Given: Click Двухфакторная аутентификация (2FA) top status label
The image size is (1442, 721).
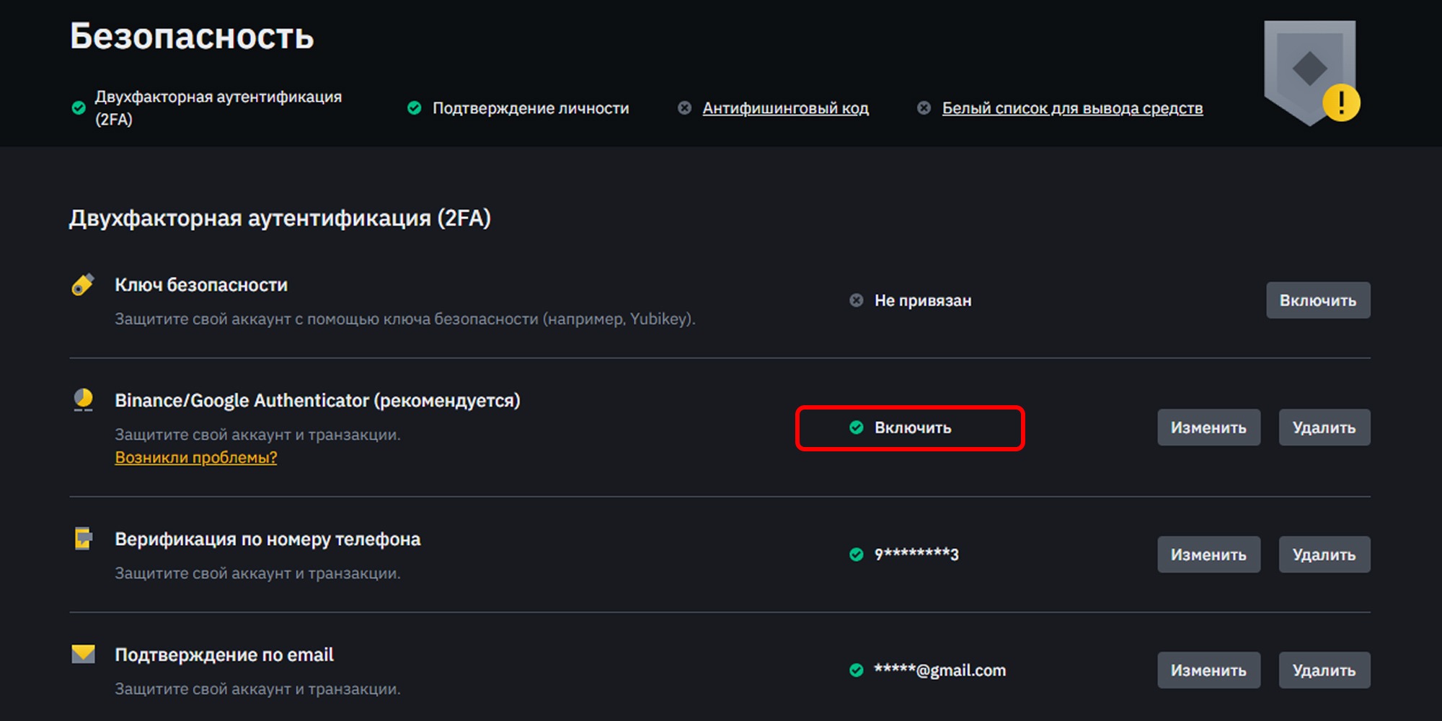Looking at the screenshot, I should point(218,108).
